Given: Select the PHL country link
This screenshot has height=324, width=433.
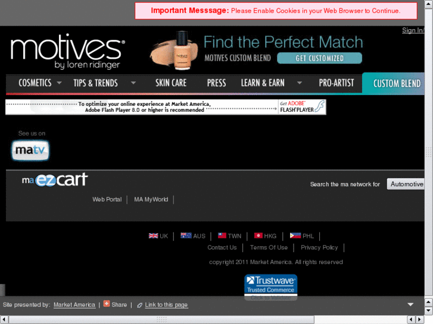Looking at the screenshot, I should click(308, 236).
